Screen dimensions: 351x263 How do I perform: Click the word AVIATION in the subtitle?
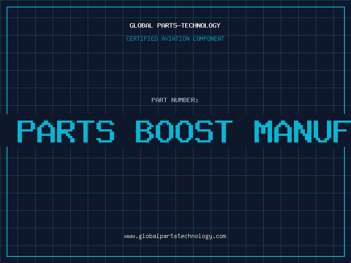click(x=175, y=39)
